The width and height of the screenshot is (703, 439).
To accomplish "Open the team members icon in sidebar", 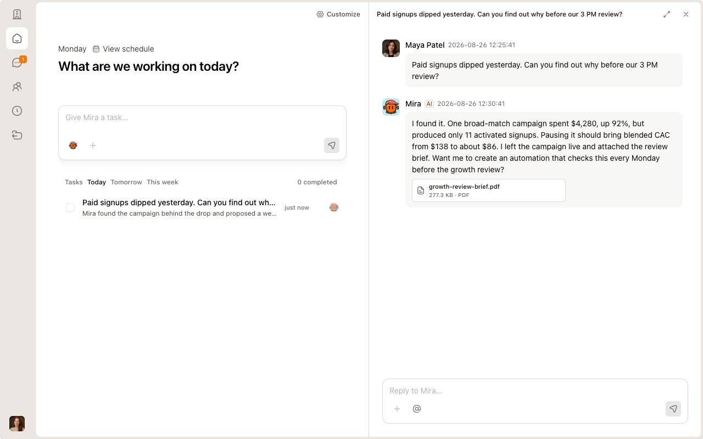I will [x=17, y=87].
